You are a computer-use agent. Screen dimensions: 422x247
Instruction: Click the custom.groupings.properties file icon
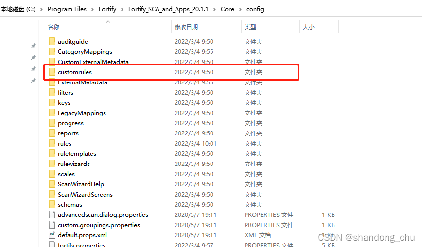coord(52,225)
